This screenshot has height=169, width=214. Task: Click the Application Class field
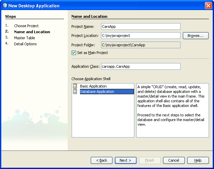pyautogui.click(x=140, y=66)
